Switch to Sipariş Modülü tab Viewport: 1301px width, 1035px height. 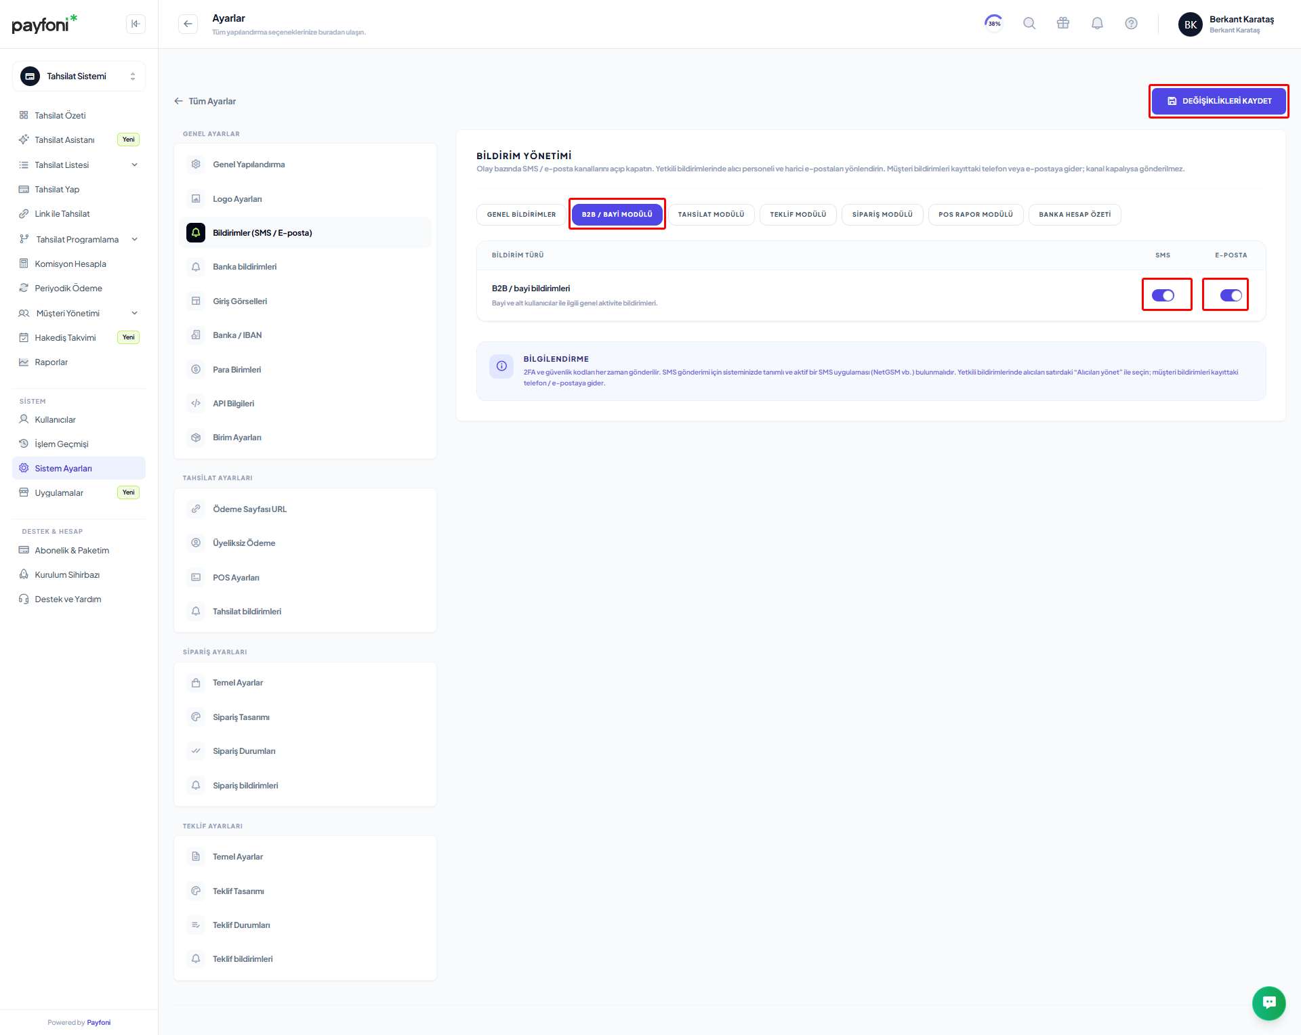click(882, 214)
